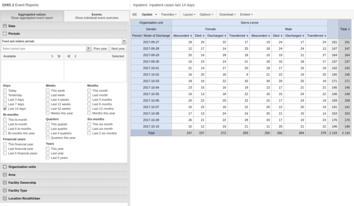Click the Next year button

pos(118,49)
